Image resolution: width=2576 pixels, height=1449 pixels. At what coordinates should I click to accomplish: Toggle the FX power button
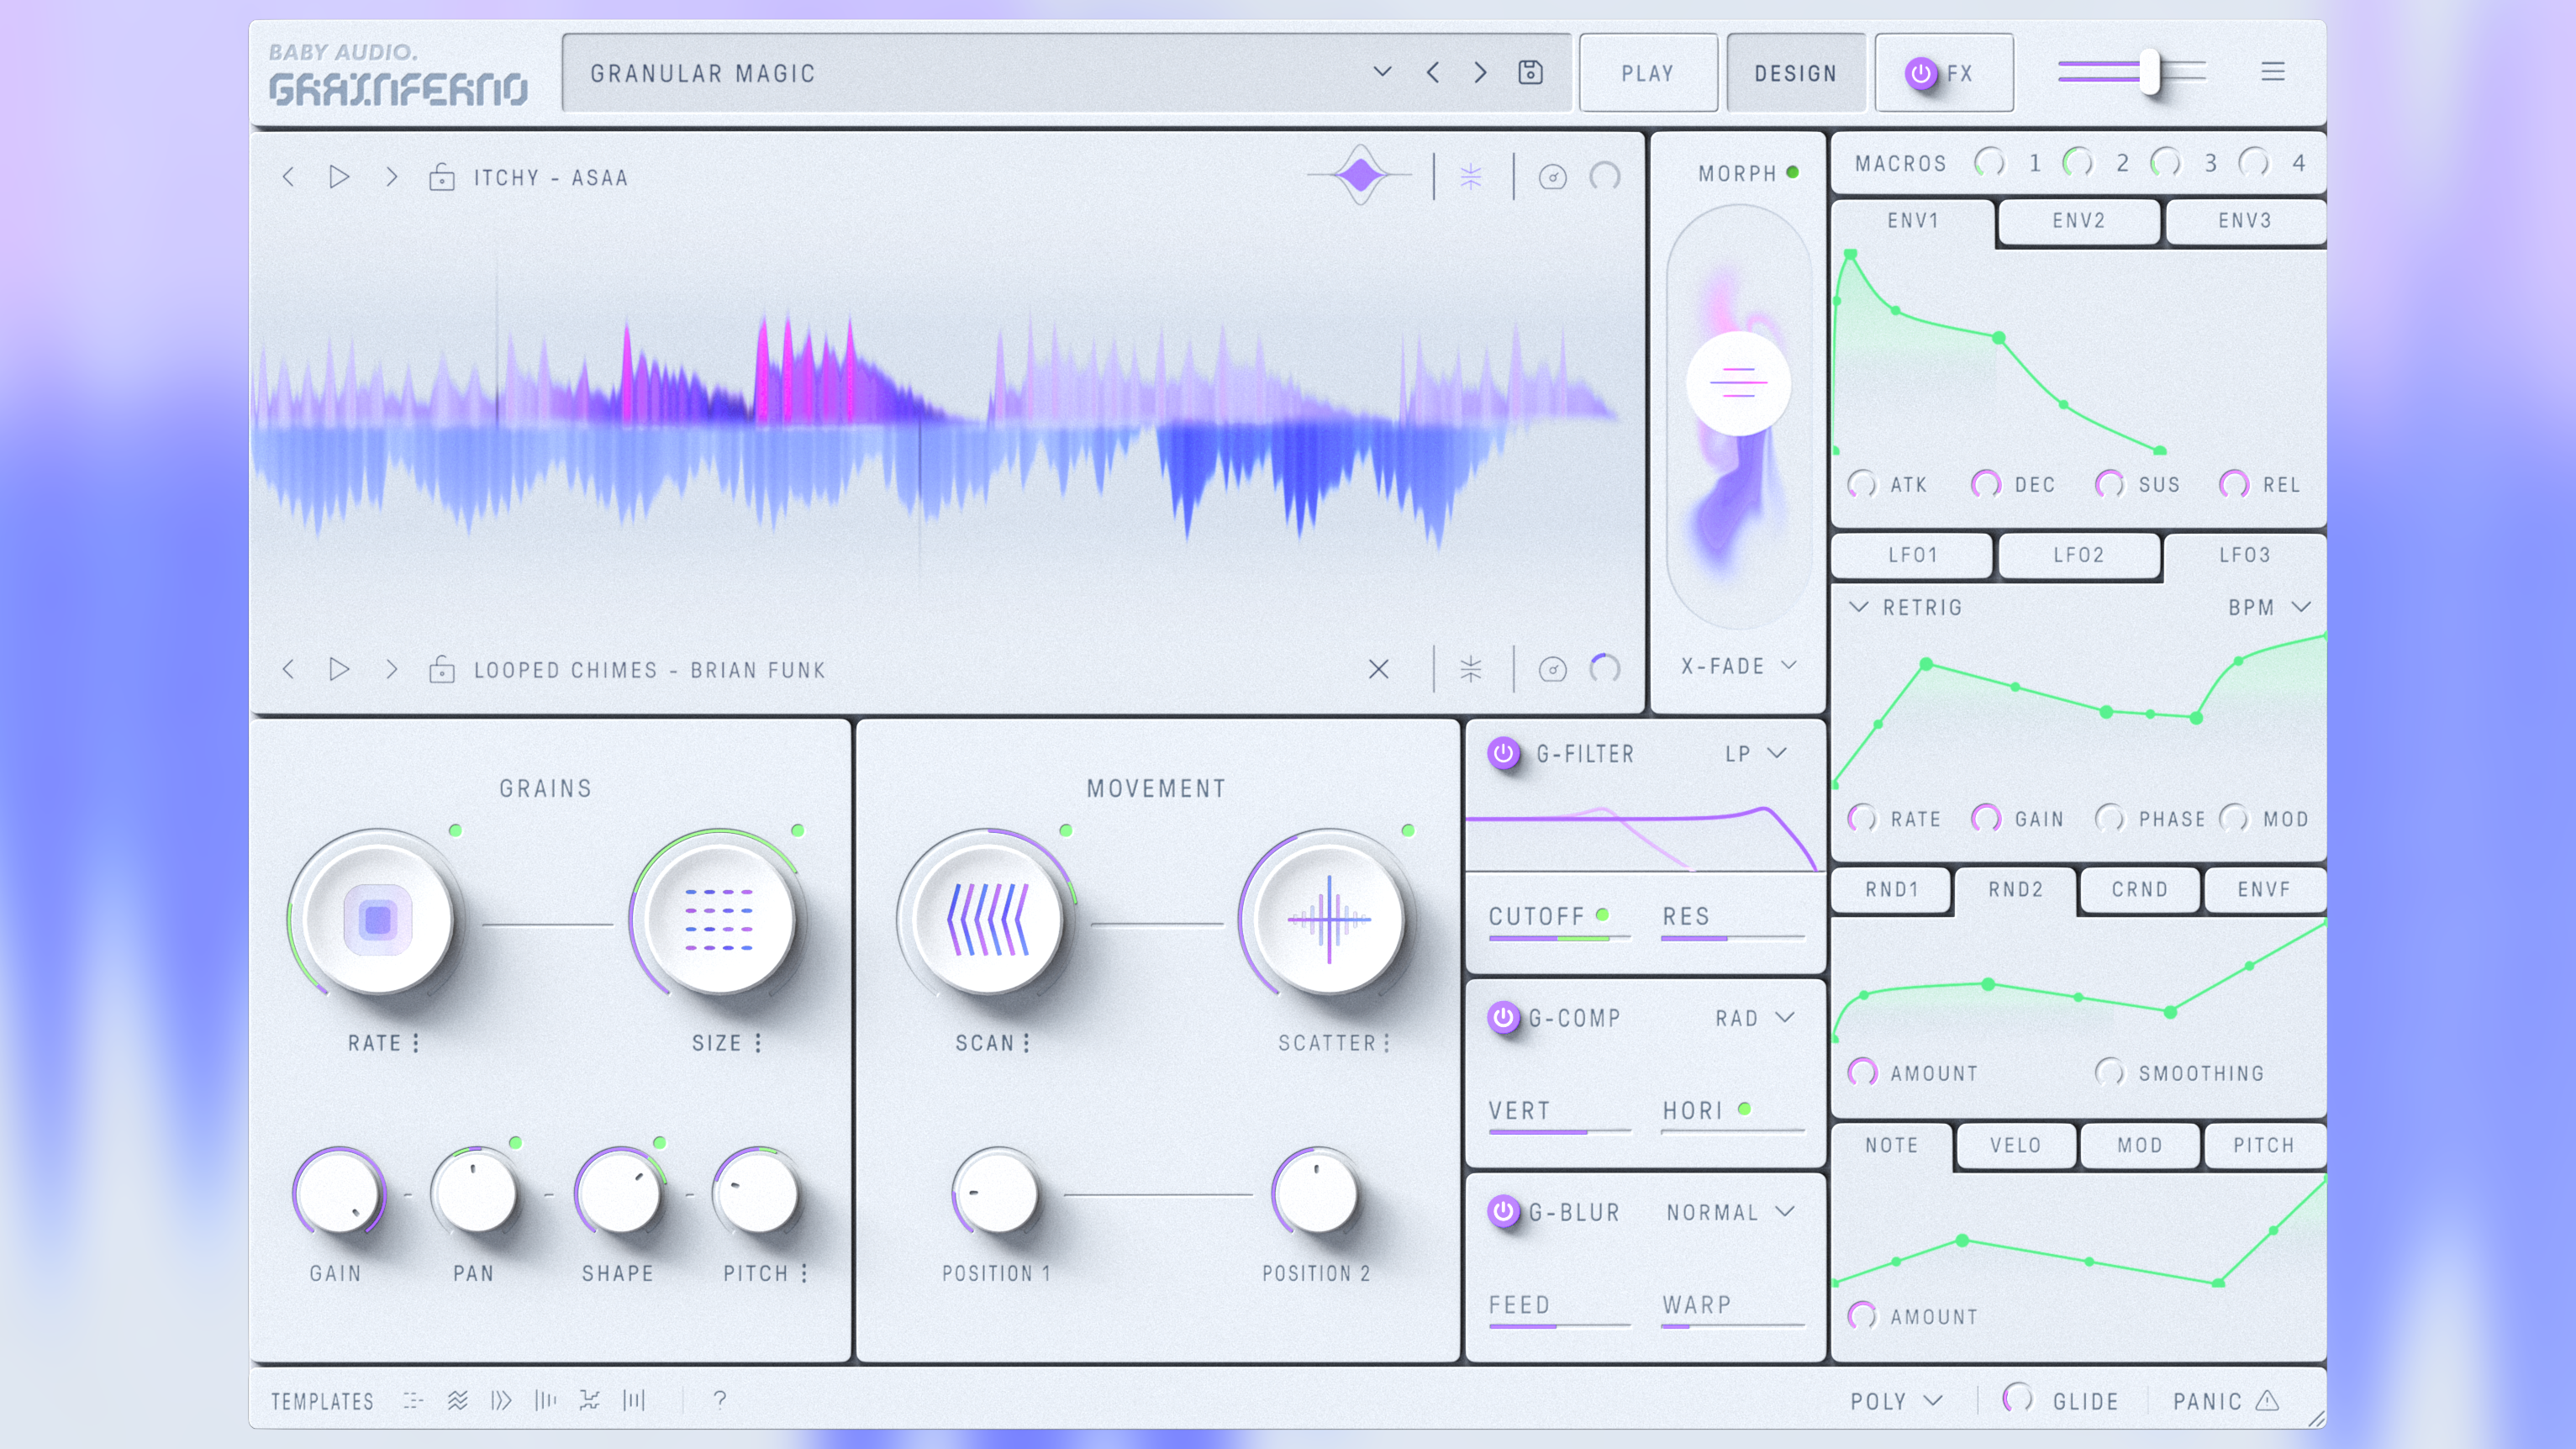(x=1920, y=73)
